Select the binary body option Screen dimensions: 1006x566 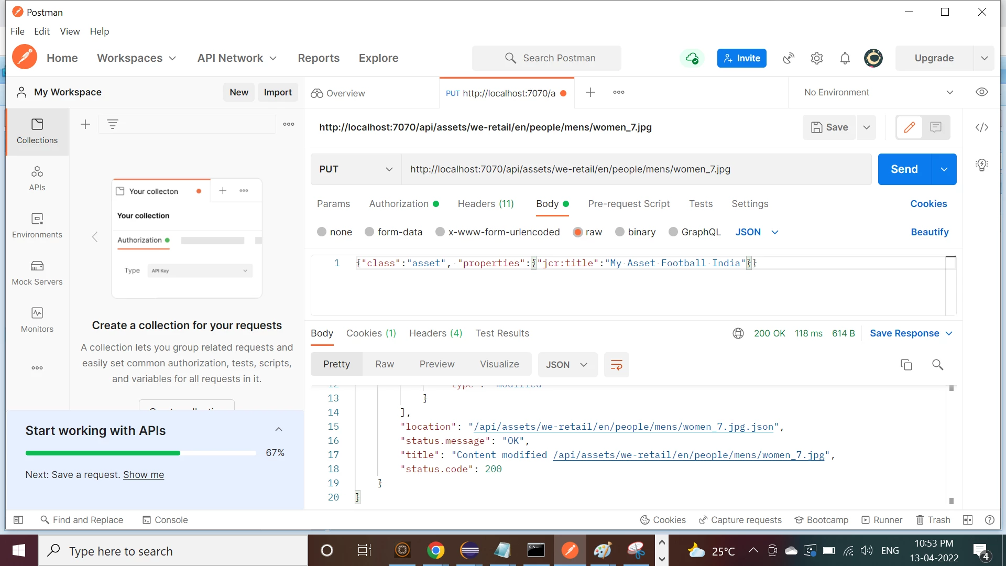620,232
